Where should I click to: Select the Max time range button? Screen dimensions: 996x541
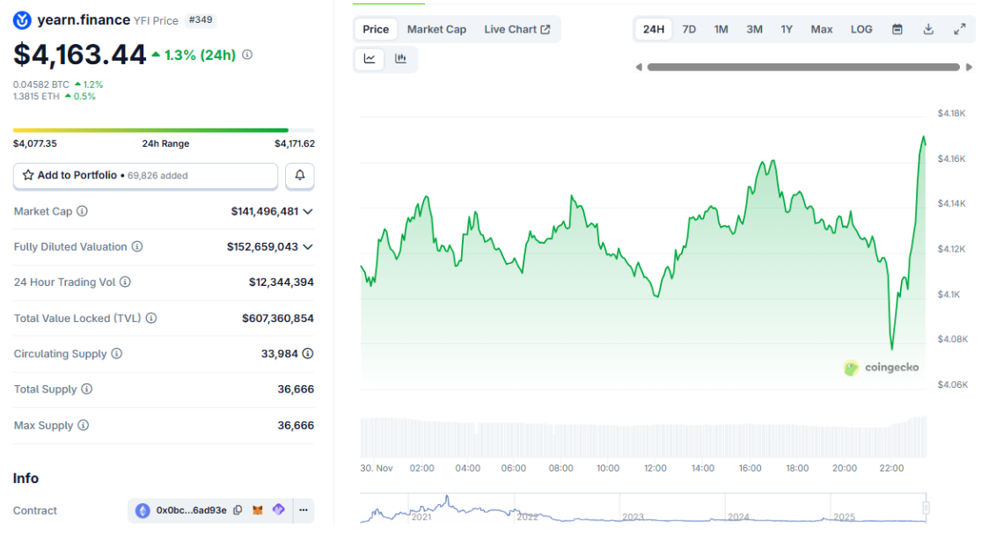coord(822,29)
